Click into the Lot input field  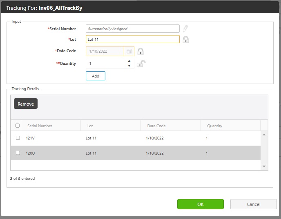(x=132, y=40)
